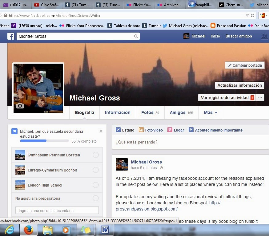Screen dimensions: 269x236
Task: Click the padlock icon in the address bar
Action: pos(6,15)
